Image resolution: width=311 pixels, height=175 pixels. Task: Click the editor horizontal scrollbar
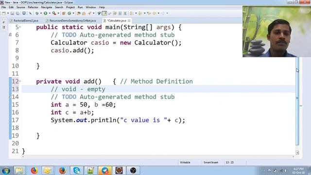[x=158, y=157]
